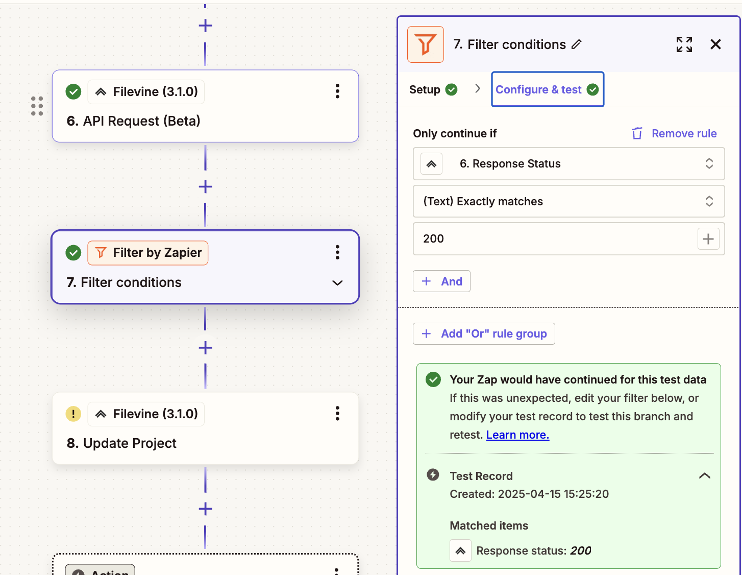Expand the filter panel to full screen
This screenshot has height=575, width=742.
(684, 44)
